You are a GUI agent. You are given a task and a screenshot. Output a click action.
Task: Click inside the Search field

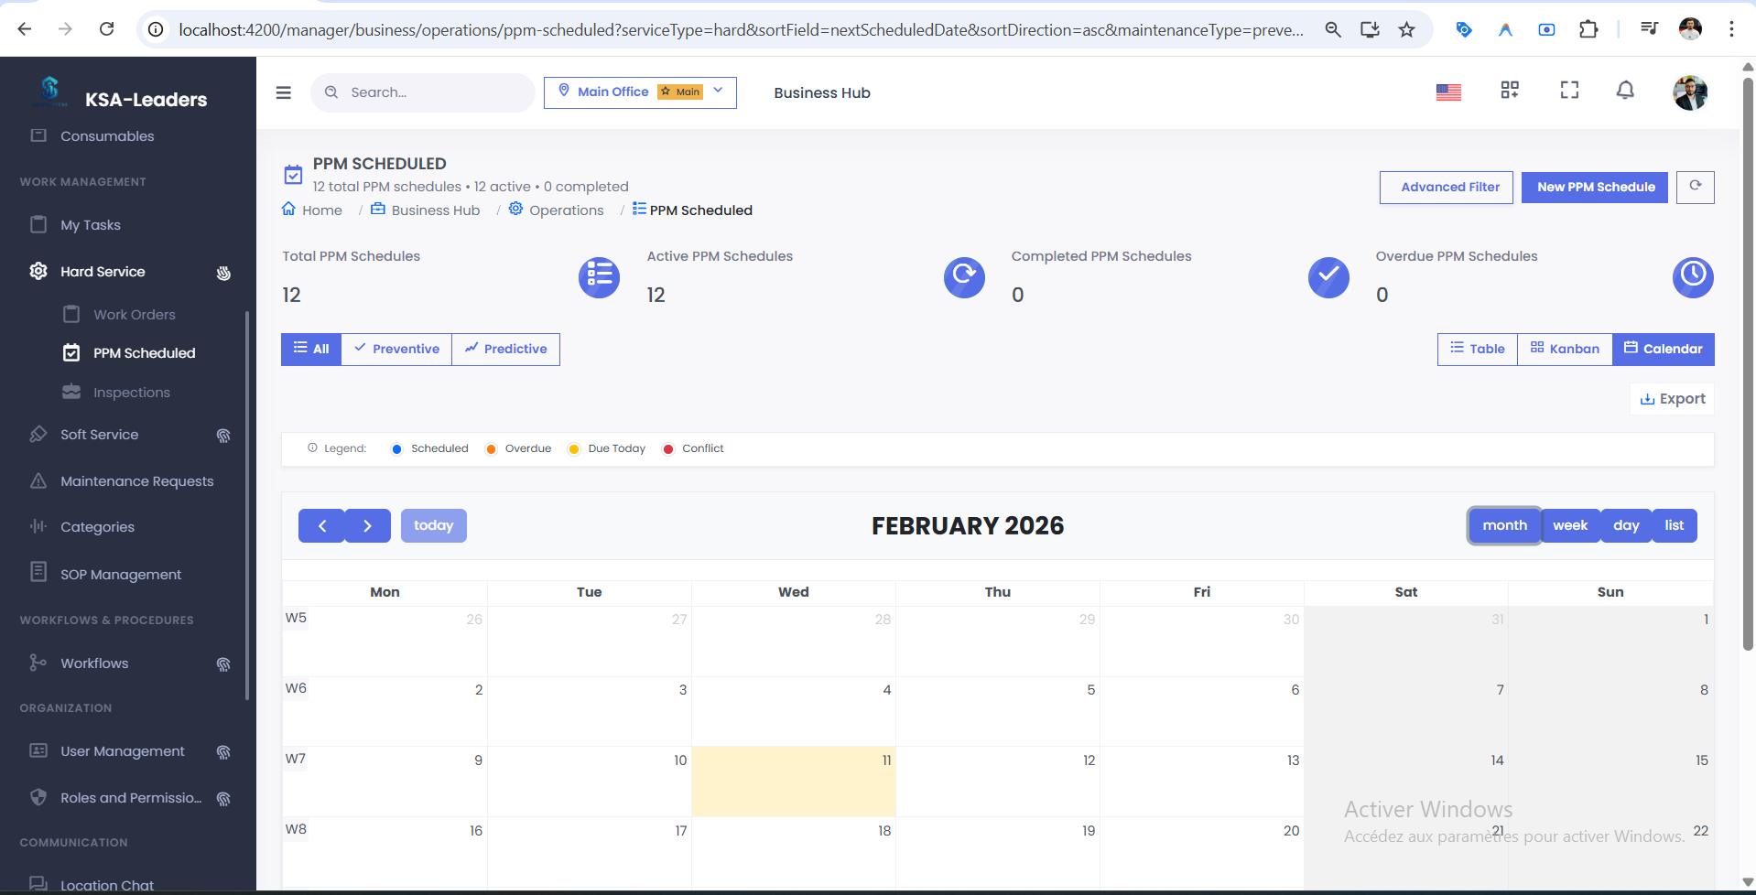point(423,92)
